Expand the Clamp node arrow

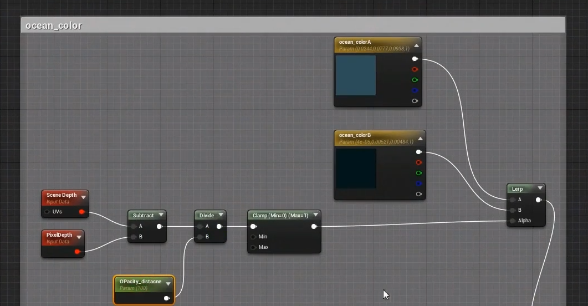[316, 215]
